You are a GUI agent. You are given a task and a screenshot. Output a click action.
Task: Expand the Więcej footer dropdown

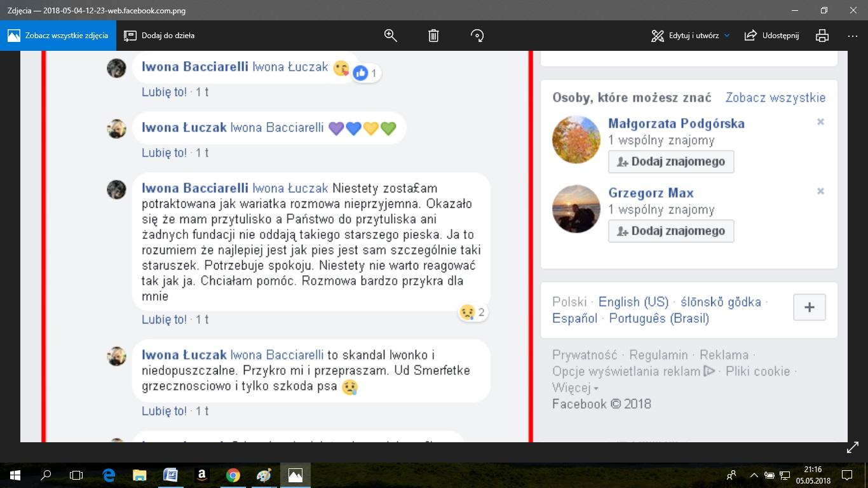(575, 388)
